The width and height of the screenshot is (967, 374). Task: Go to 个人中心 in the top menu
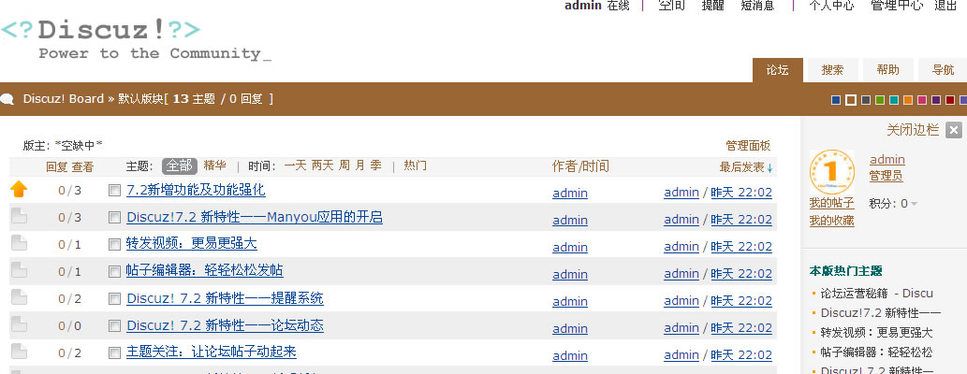click(832, 6)
